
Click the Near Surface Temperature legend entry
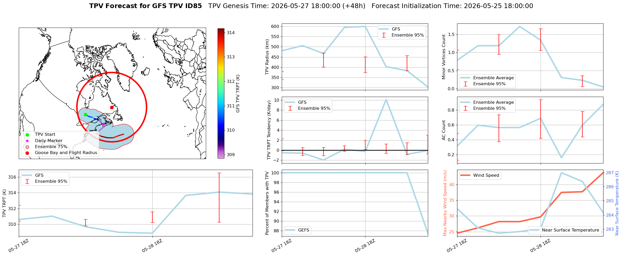565,230
